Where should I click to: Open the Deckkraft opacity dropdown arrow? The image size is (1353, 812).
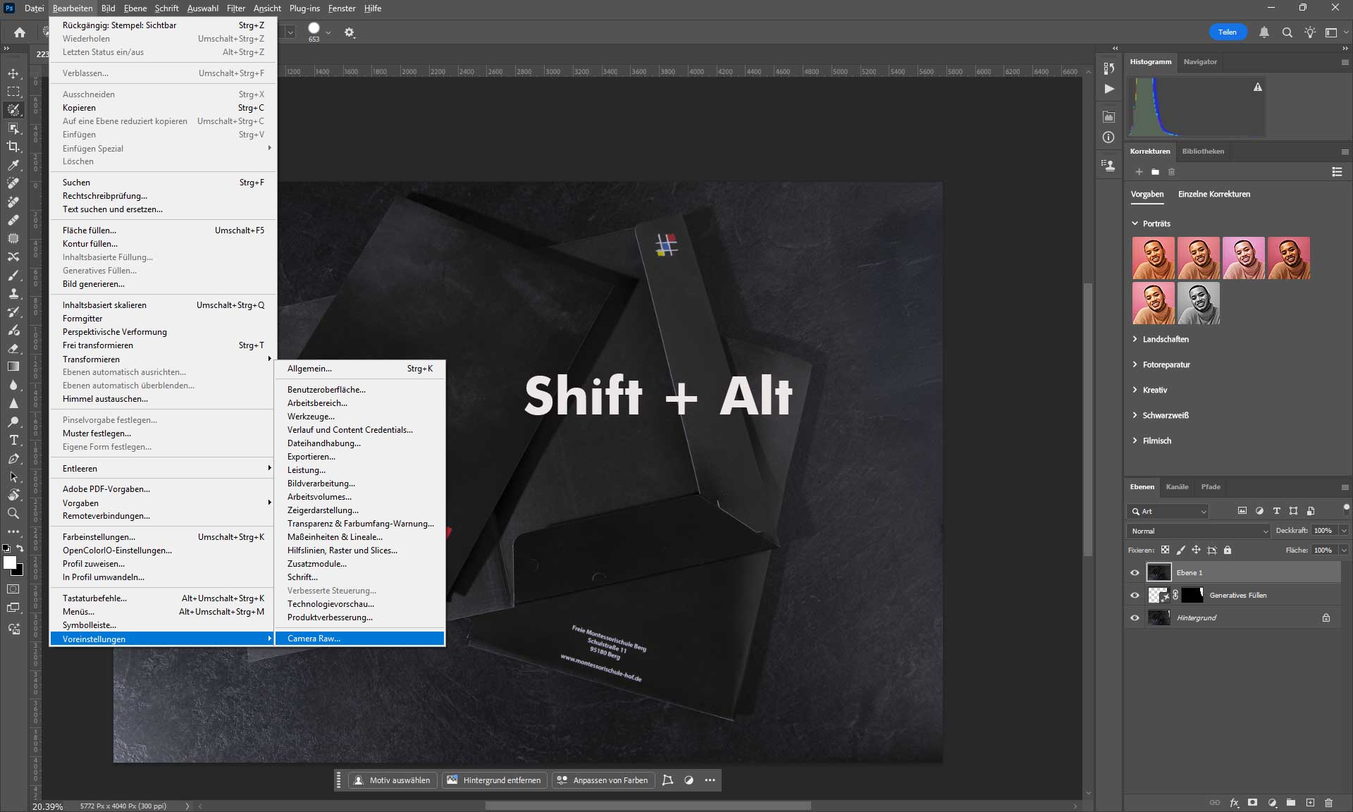pyautogui.click(x=1344, y=531)
